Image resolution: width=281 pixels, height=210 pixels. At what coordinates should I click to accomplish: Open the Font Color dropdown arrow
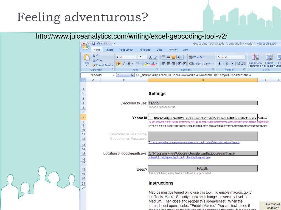[x=156, y=63]
